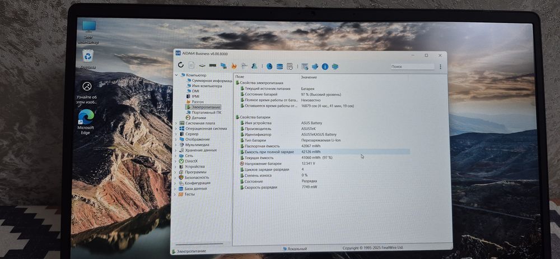
Task: Click the Windows logo icon of Операционная система
Action: click(x=182, y=128)
